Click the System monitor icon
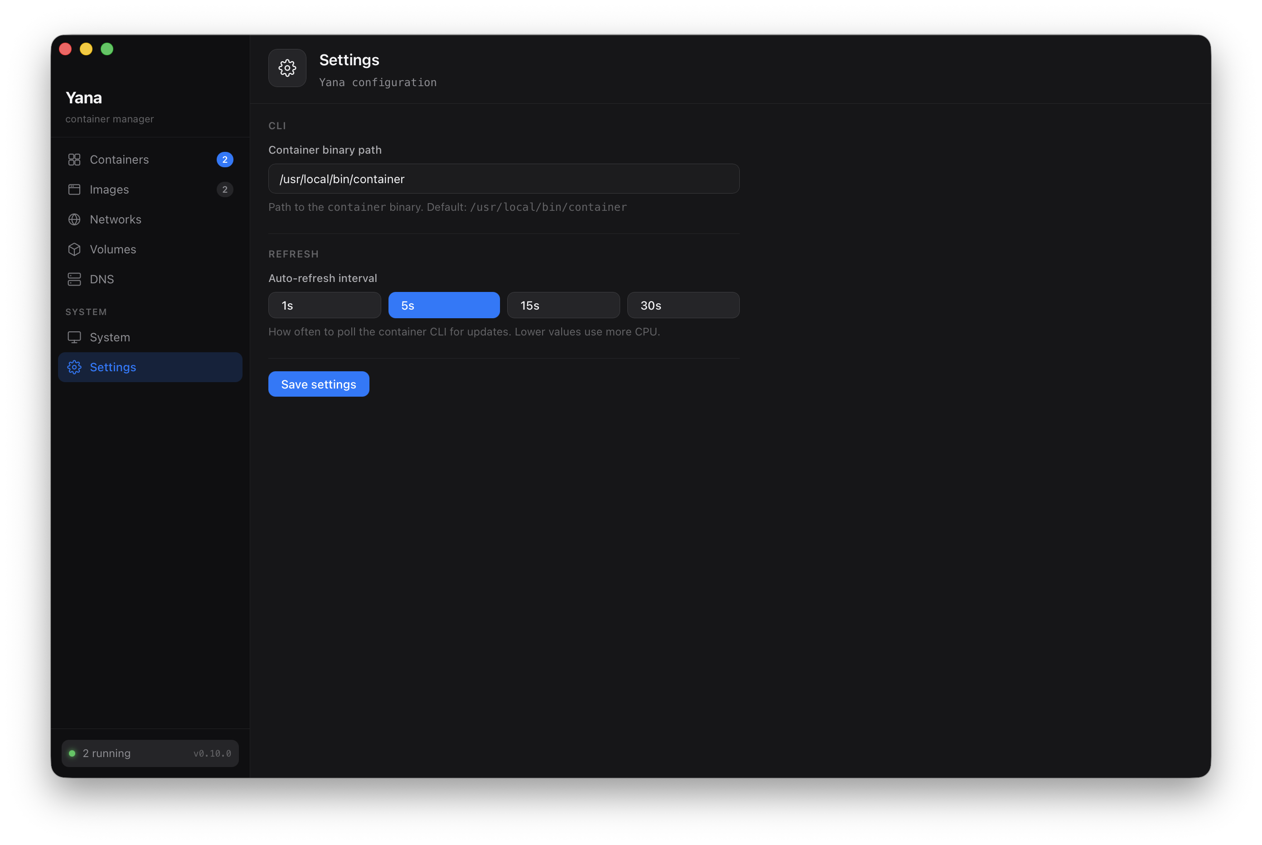 point(74,337)
